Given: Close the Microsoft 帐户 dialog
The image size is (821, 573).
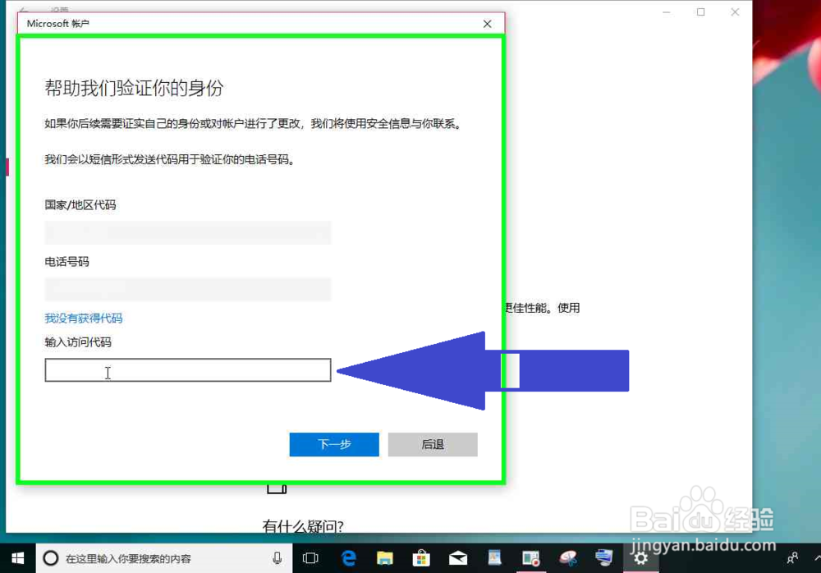Looking at the screenshot, I should [488, 24].
